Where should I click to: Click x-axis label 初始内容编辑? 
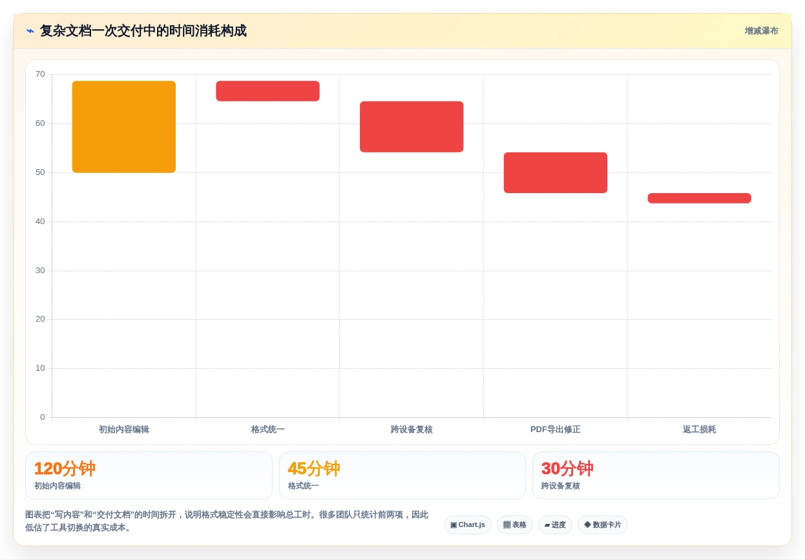[x=124, y=430]
